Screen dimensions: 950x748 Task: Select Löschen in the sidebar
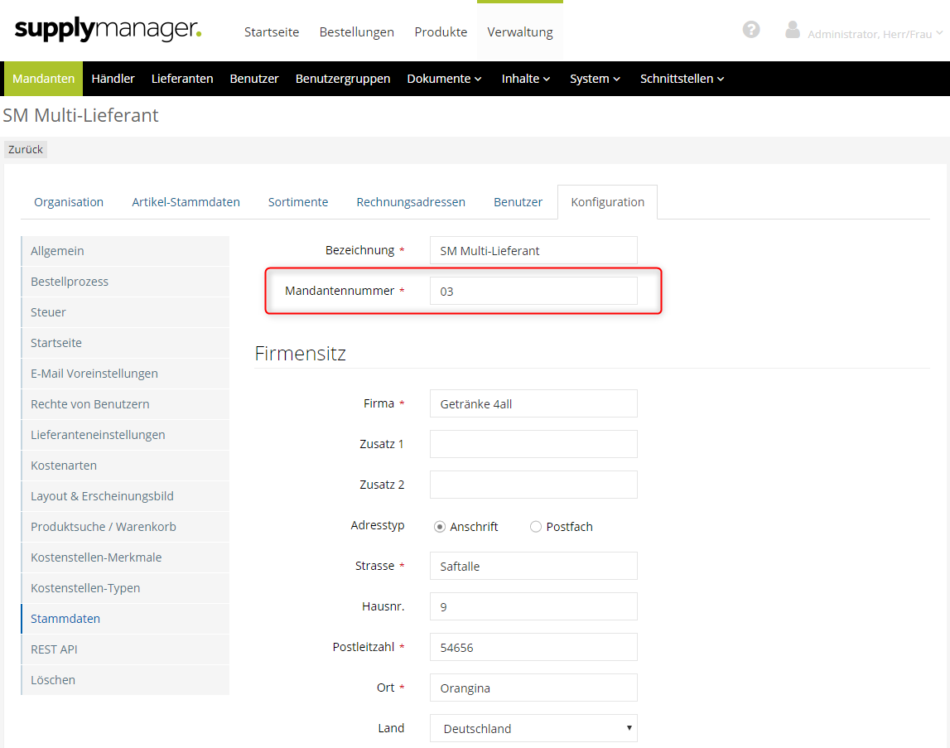coord(53,680)
